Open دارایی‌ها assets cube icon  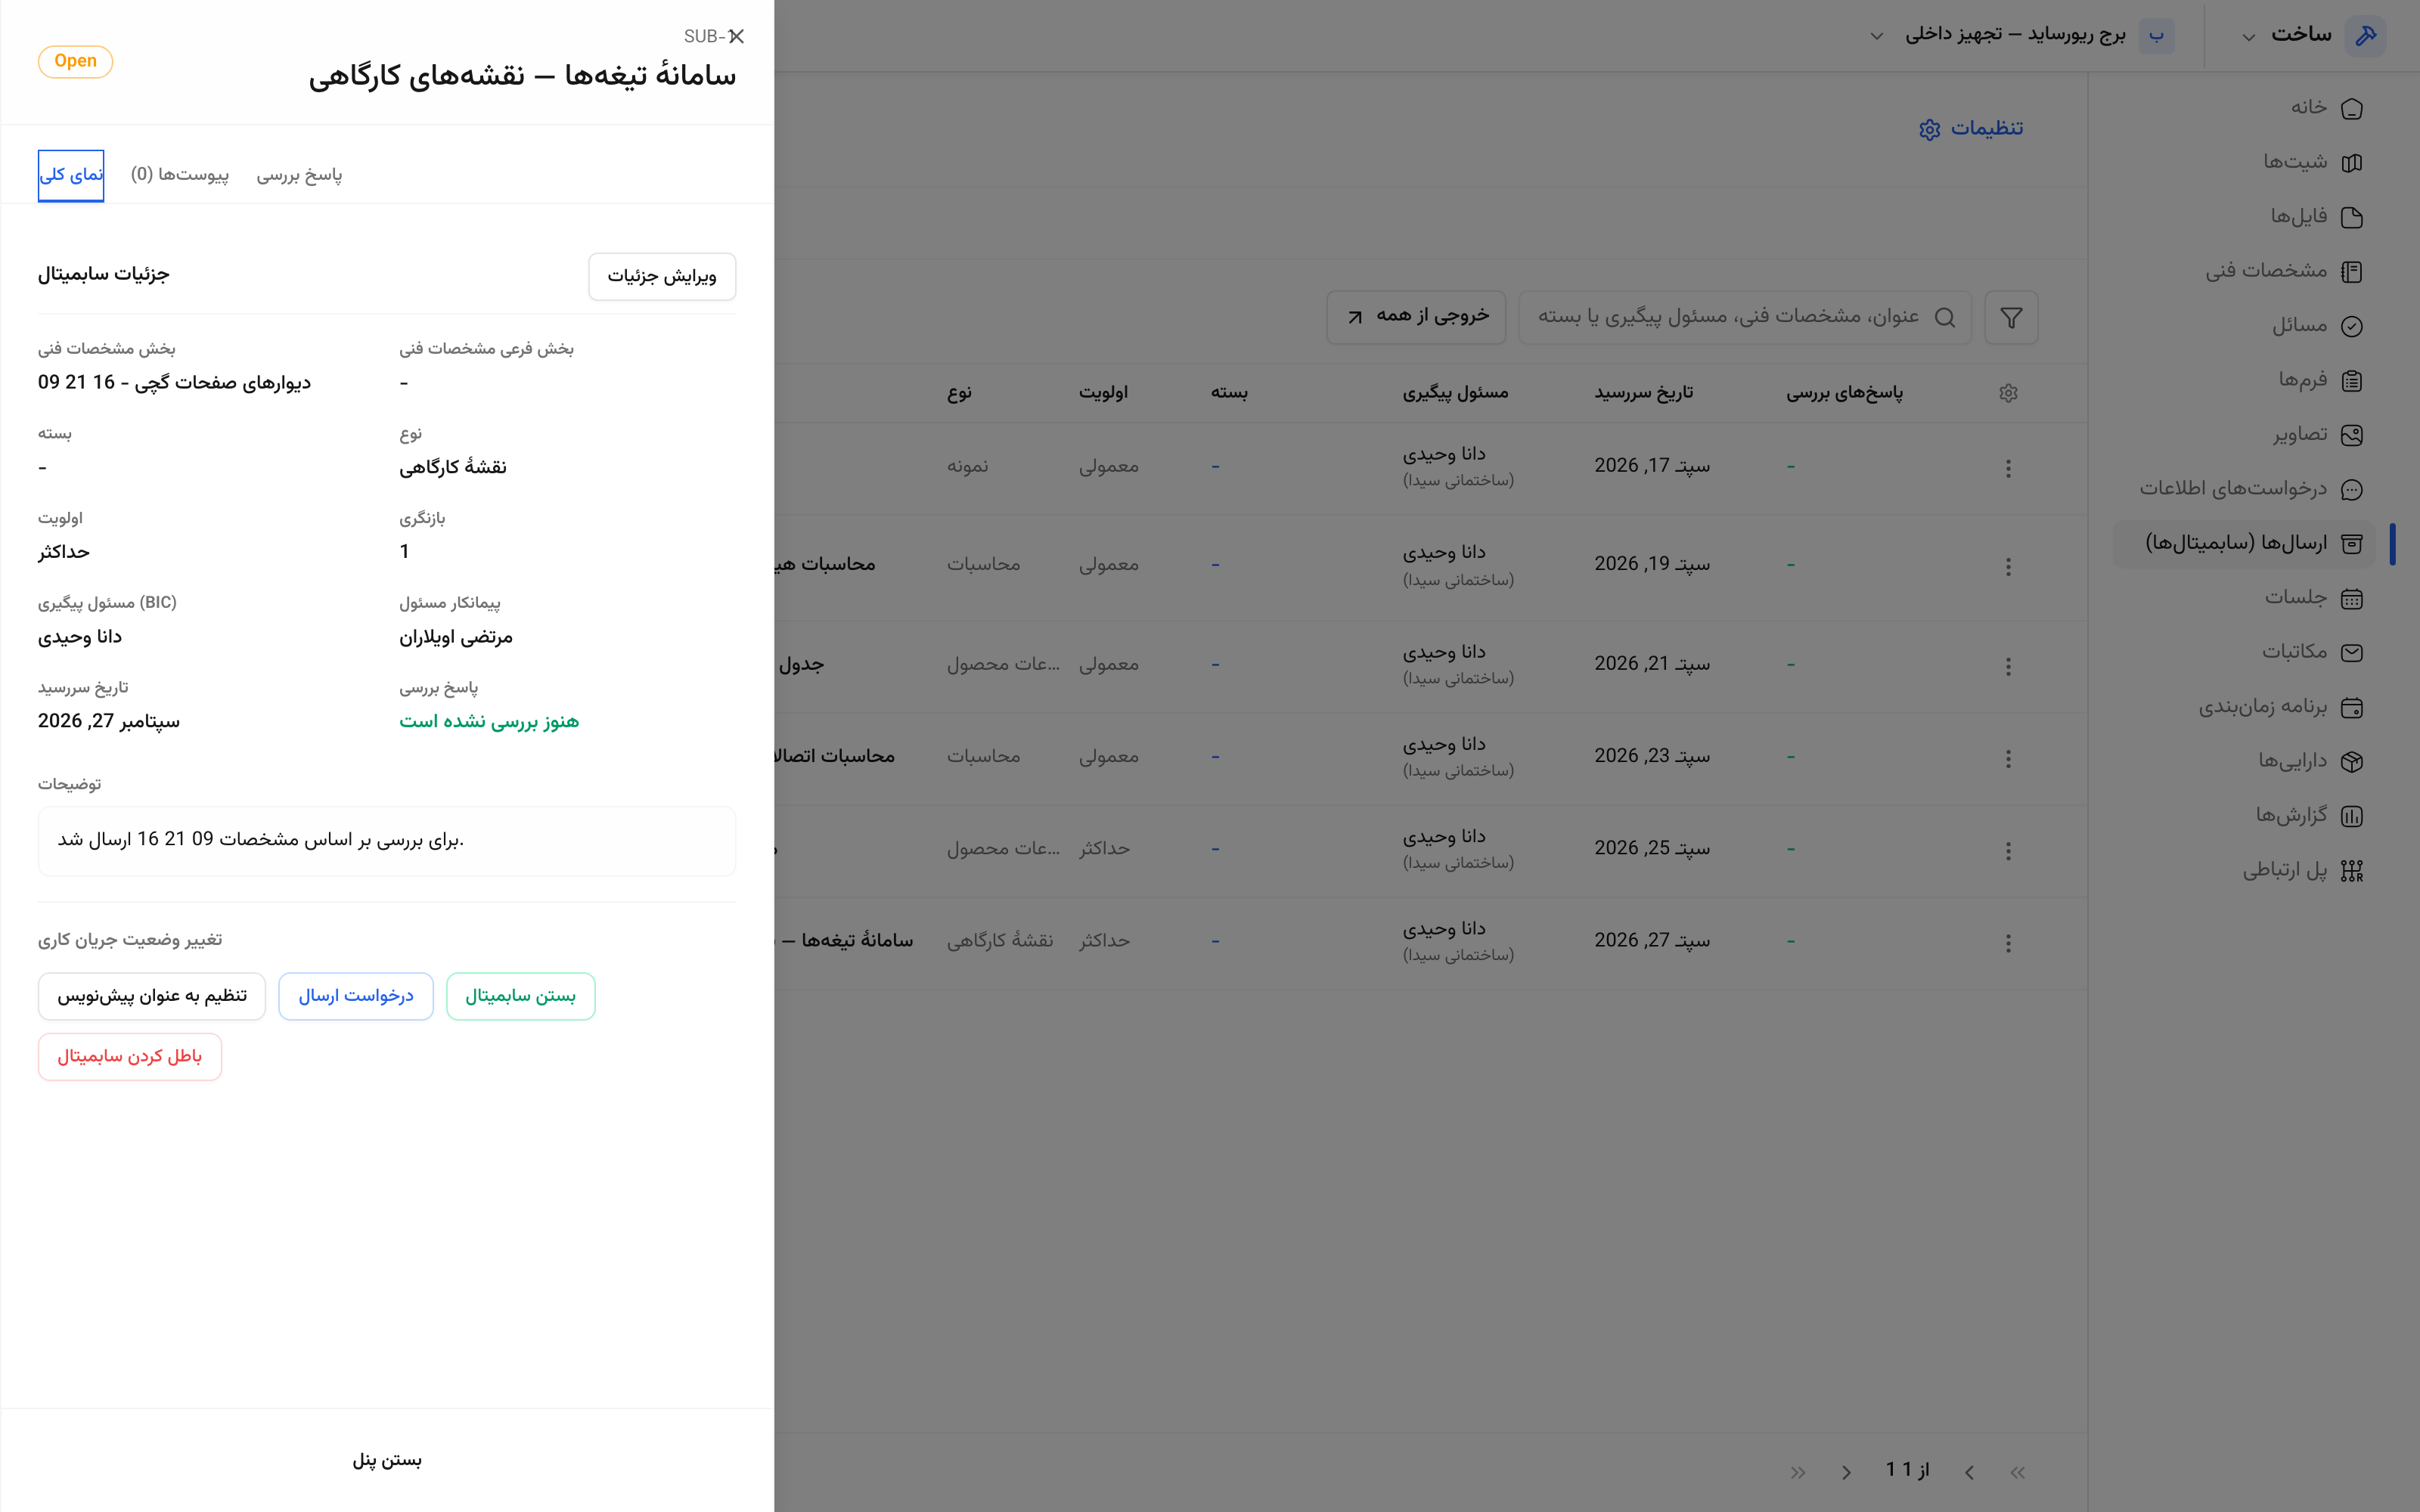[x=2352, y=761]
